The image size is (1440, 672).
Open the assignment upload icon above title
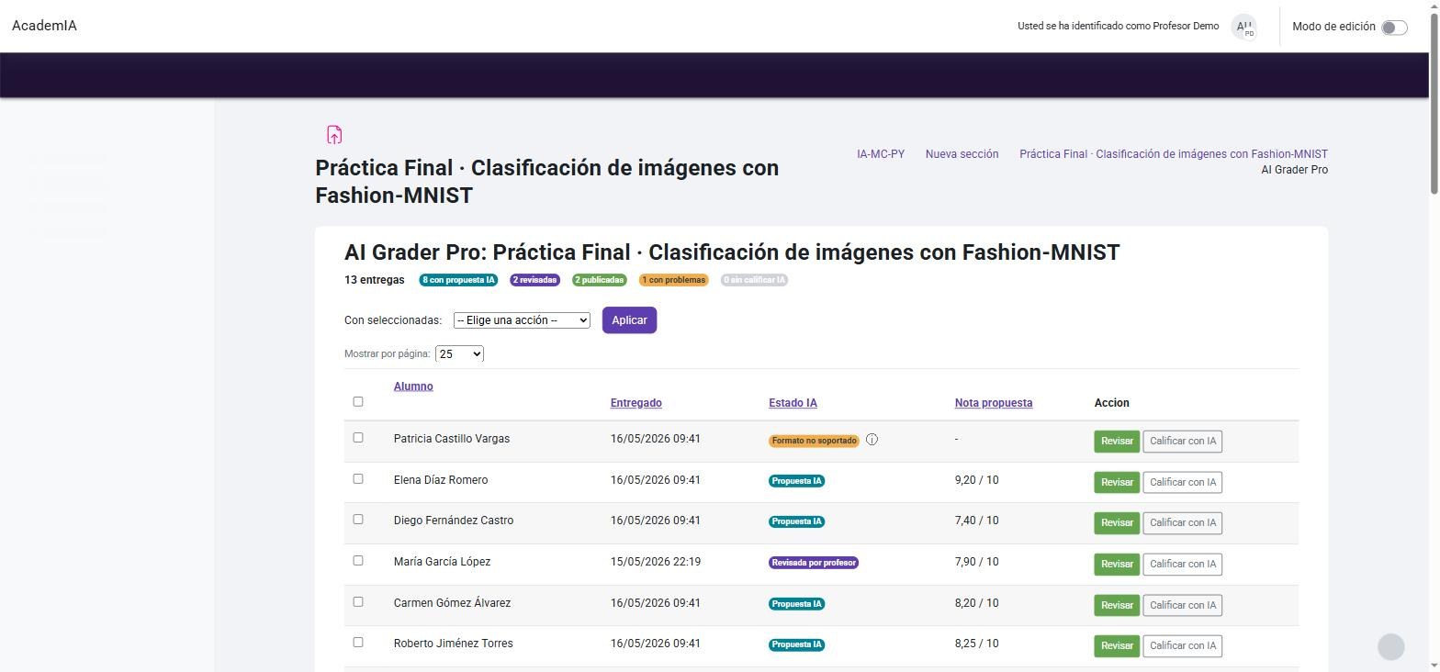[334, 135]
